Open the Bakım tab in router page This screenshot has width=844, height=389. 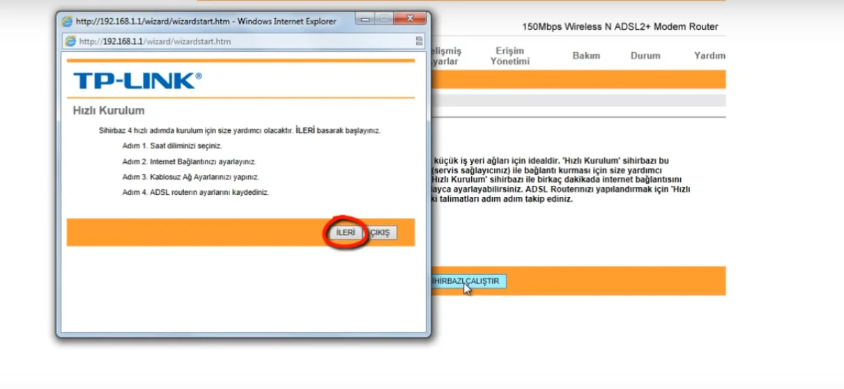(x=586, y=56)
